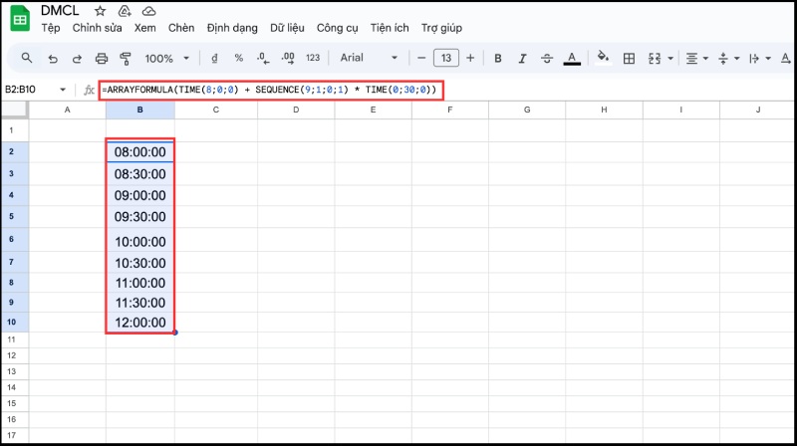Viewport: 797px width, 446px height.
Task: Open the Trợ giúp menu
Action: coord(441,28)
